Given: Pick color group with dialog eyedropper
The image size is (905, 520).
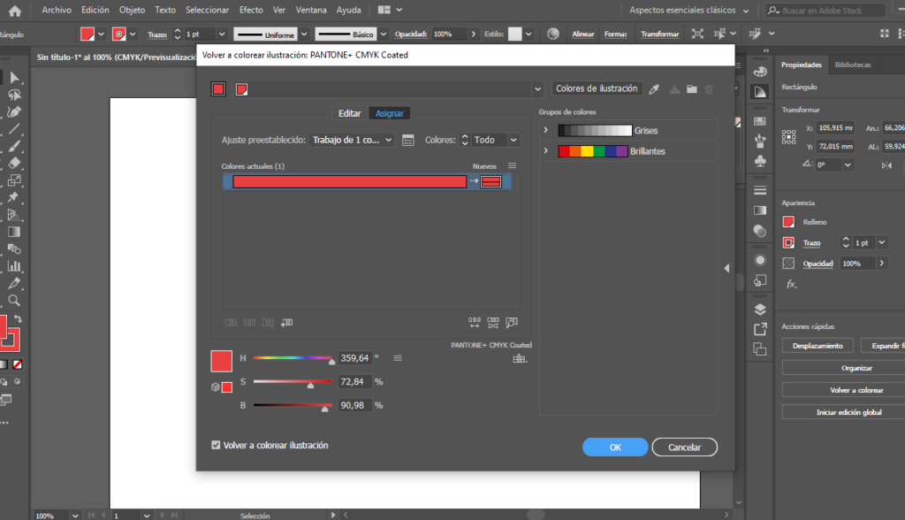Looking at the screenshot, I should pyautogui.click(x=654, y=89).
